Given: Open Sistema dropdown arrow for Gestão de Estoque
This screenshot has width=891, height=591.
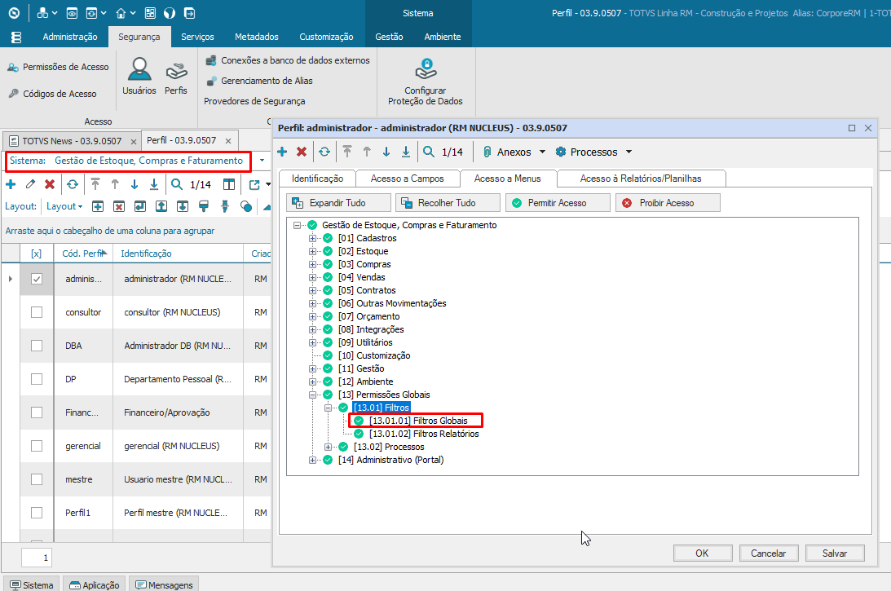Looking at the screenshot, I should pyautogui.click(x=262, y=161).
